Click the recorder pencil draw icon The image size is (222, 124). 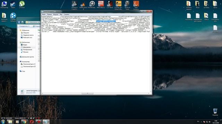coord(34,118)
